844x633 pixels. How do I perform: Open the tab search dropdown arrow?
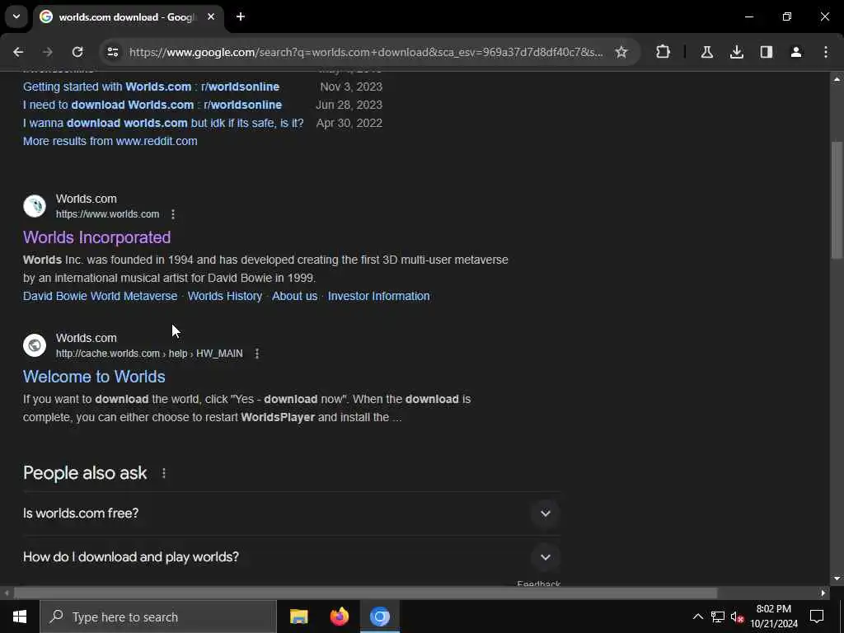pyautogui.click(x=16, y=16)
